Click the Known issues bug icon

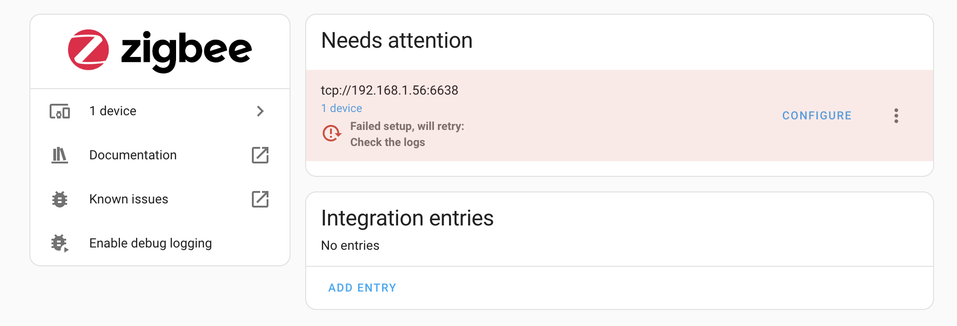(59, 199)
